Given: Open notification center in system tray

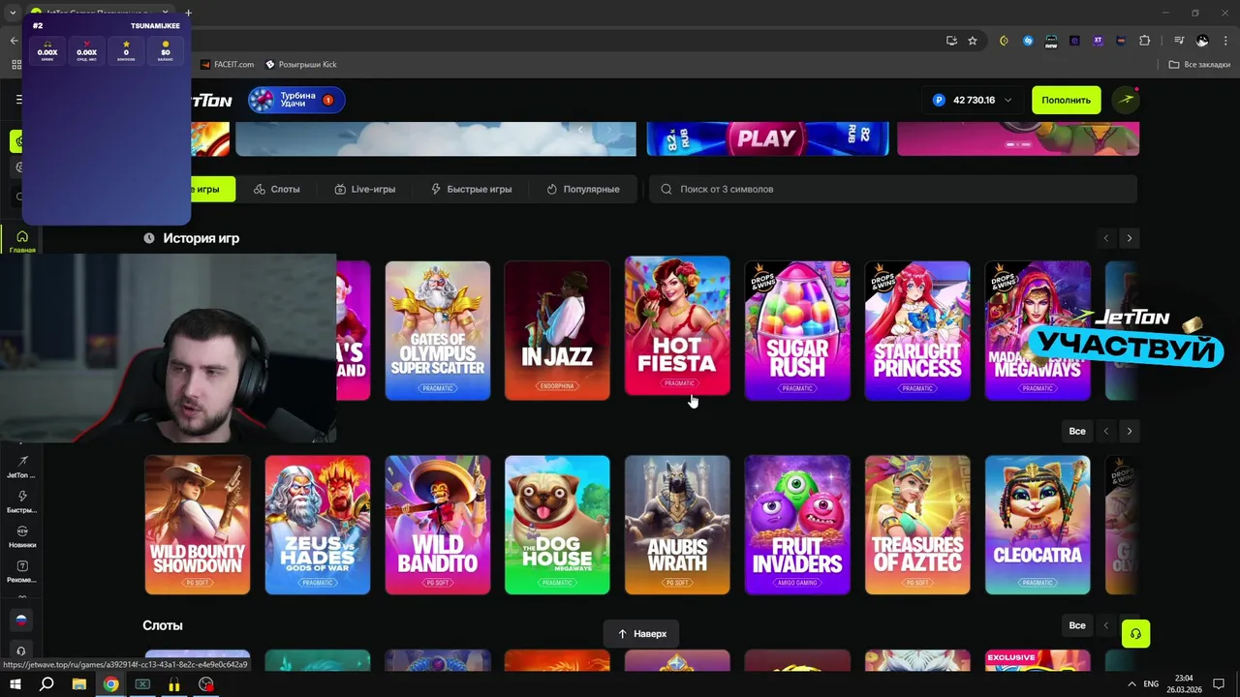Looking at the screenshot, I should (1219, 684).
